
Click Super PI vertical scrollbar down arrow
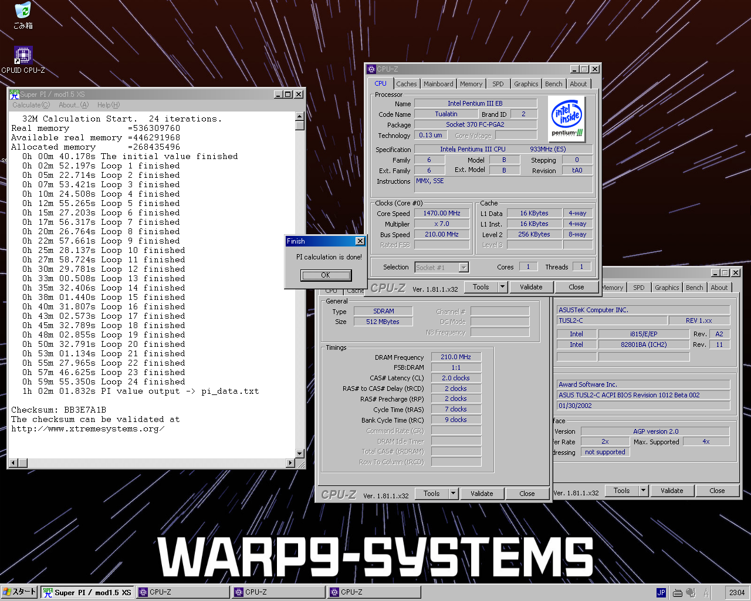click(x=300, y=454)
